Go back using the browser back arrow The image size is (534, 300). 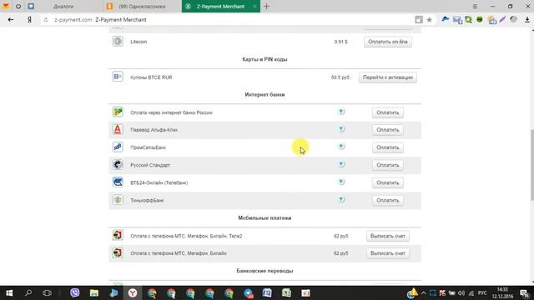pos(11,20)
